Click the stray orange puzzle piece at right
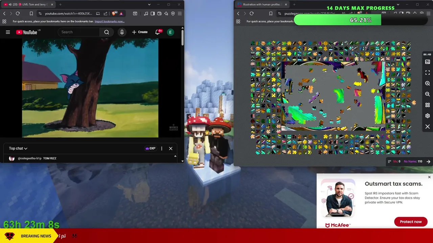Screen dimensions: 433x243 point(414,102)
